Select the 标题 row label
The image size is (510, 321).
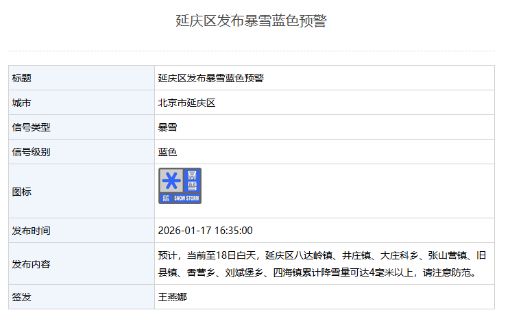coord(22,78)
